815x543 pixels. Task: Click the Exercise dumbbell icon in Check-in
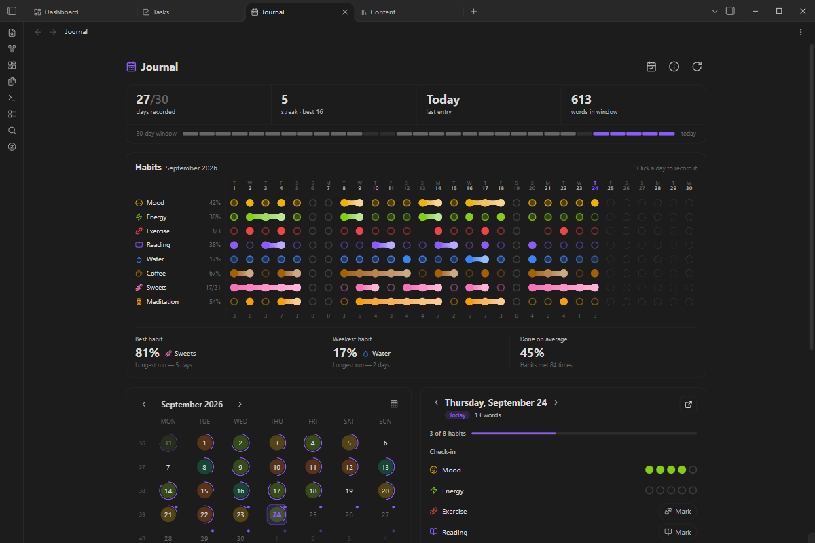[x=433, y=511]
